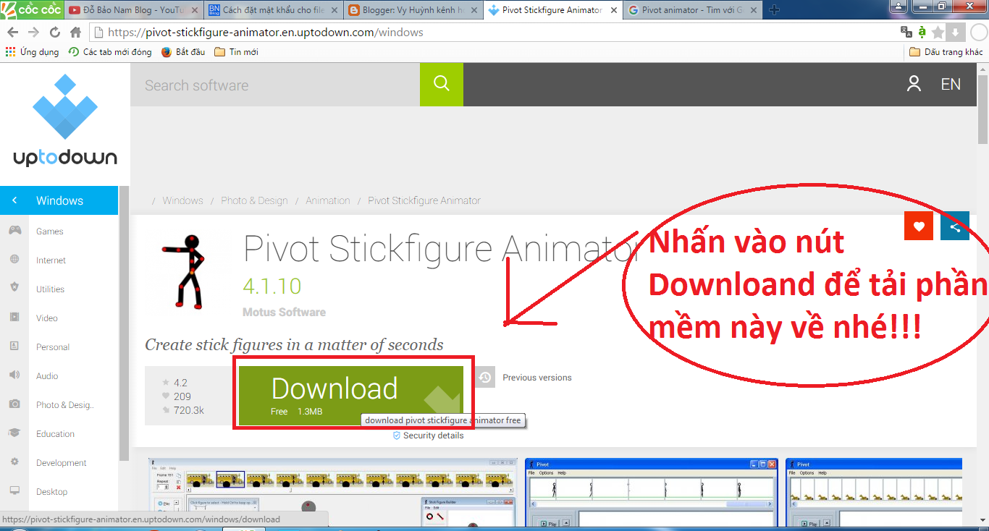Open the Previous versions link

(x=536, y=378)
